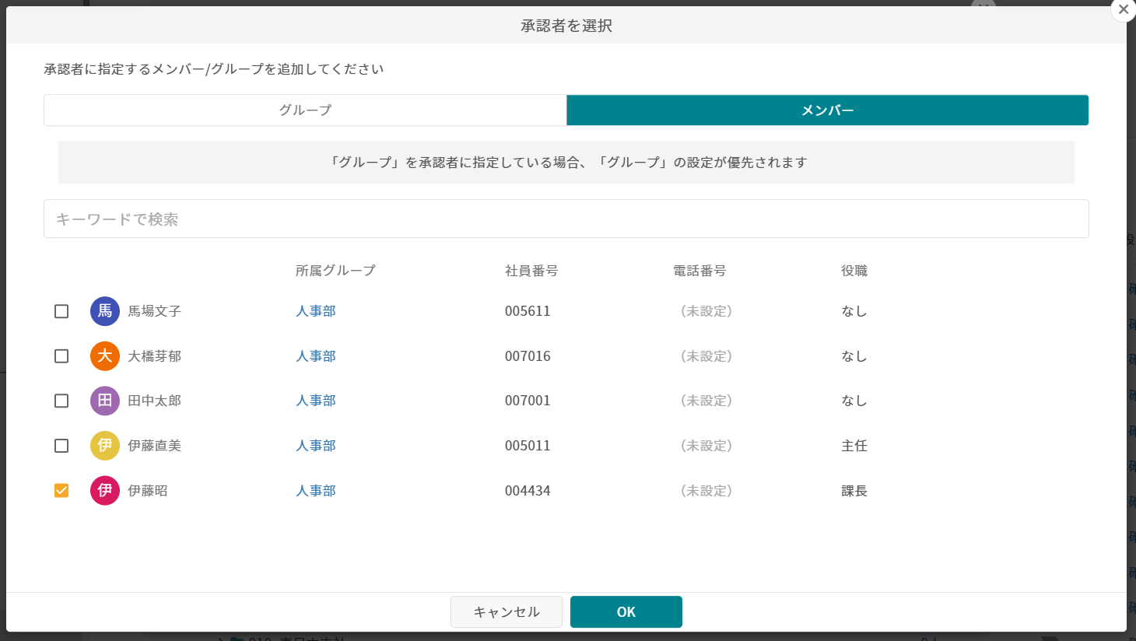This screenshot has width=1136, height=641.
Task: Click 馬場文子's blue avatar icon
Action: coord(103,311)
